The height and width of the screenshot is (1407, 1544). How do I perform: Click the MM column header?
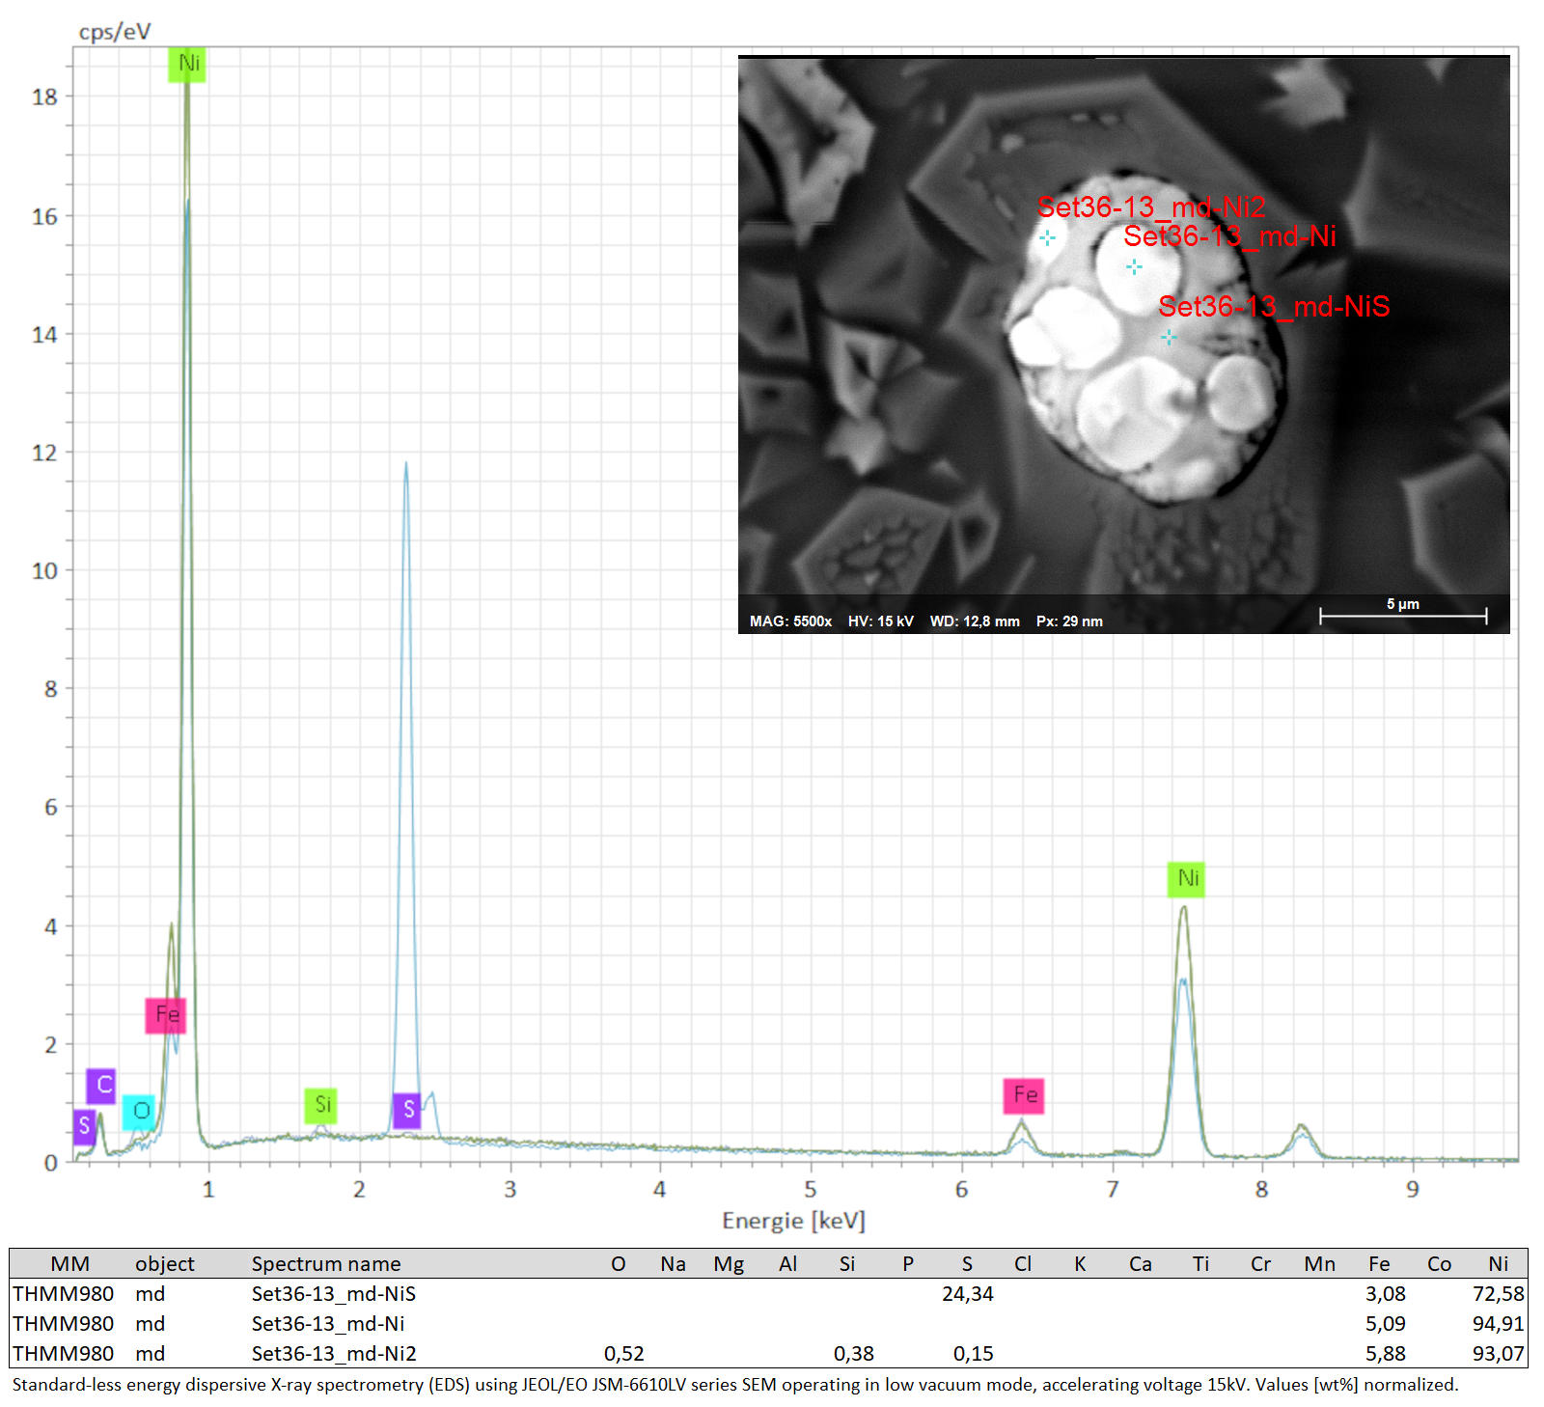coord(69,1264)
